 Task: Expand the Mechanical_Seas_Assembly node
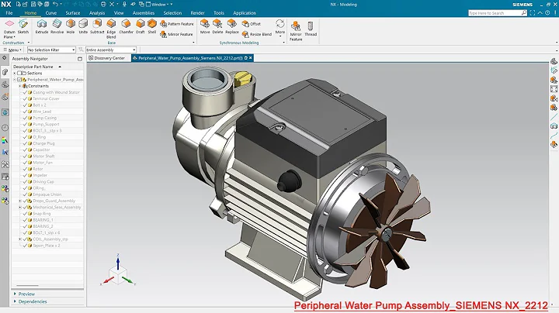tap(20, 208)
